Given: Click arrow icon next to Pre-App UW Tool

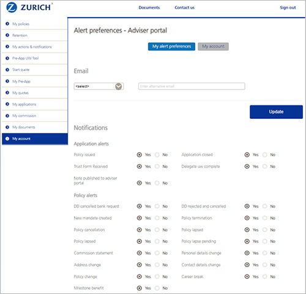Looking at the screenshot, I should 7,58.
